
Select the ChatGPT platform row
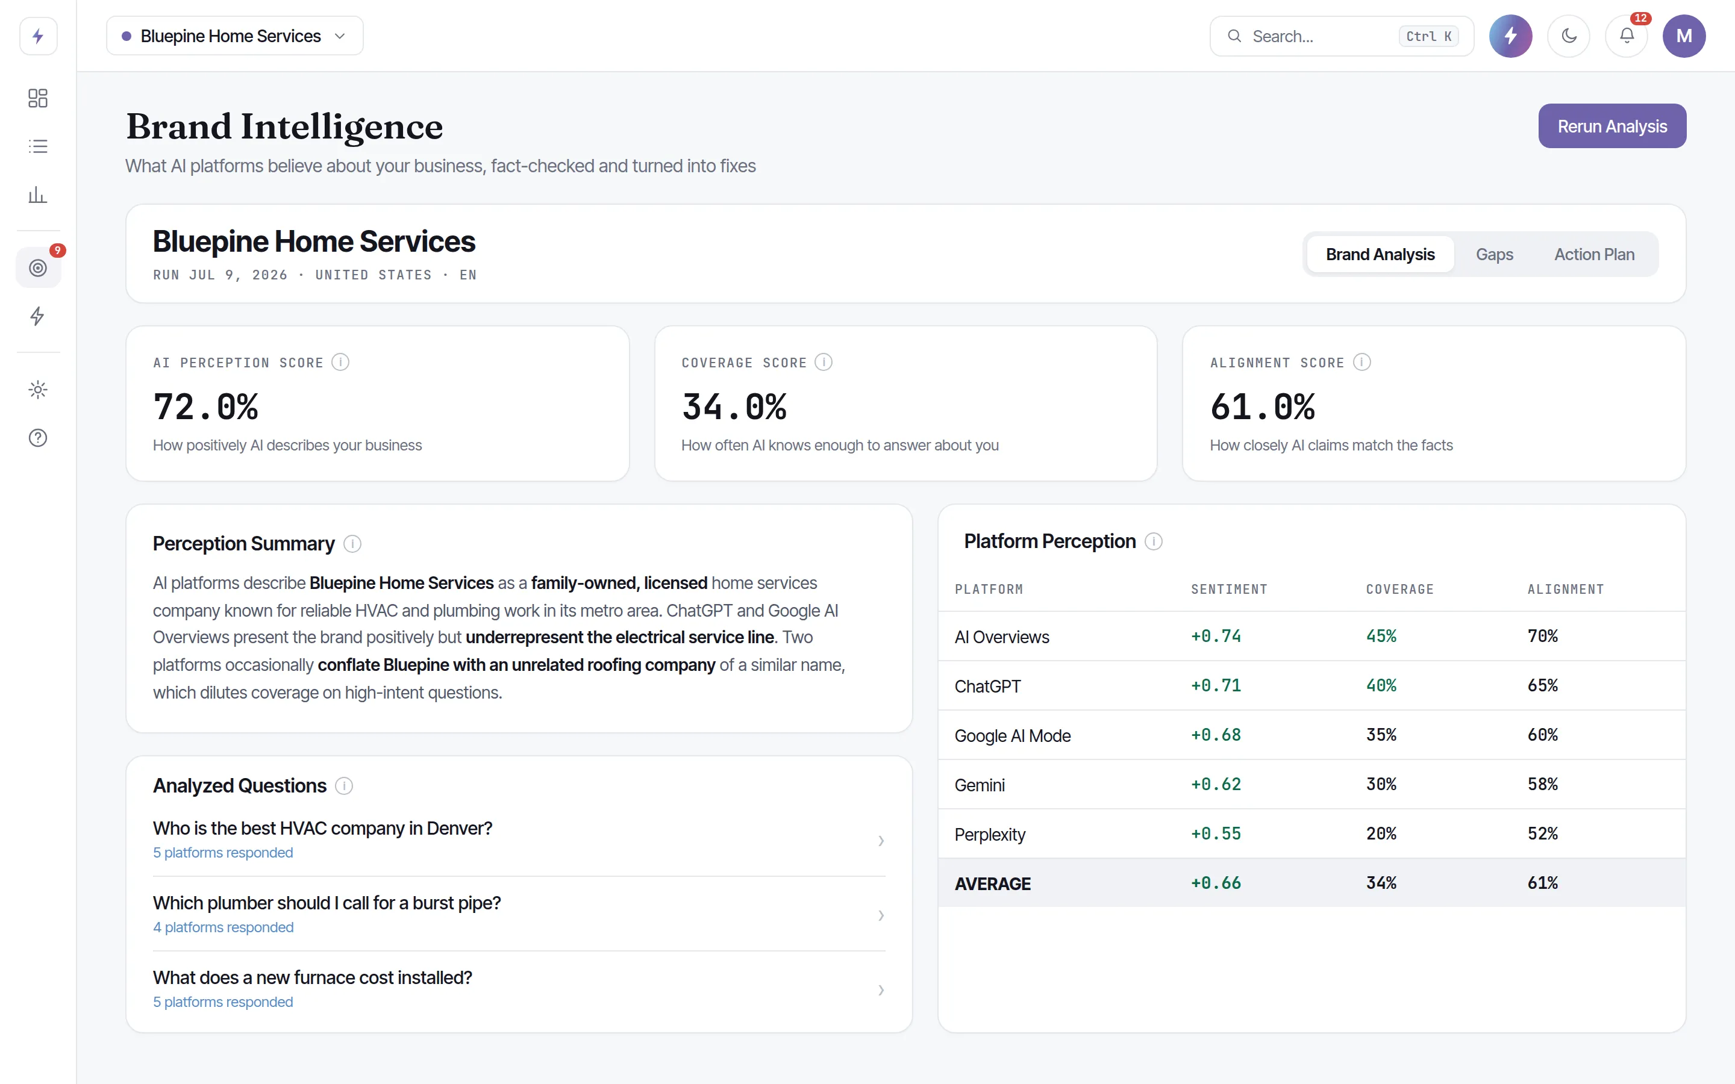[x=1311, y=685]
